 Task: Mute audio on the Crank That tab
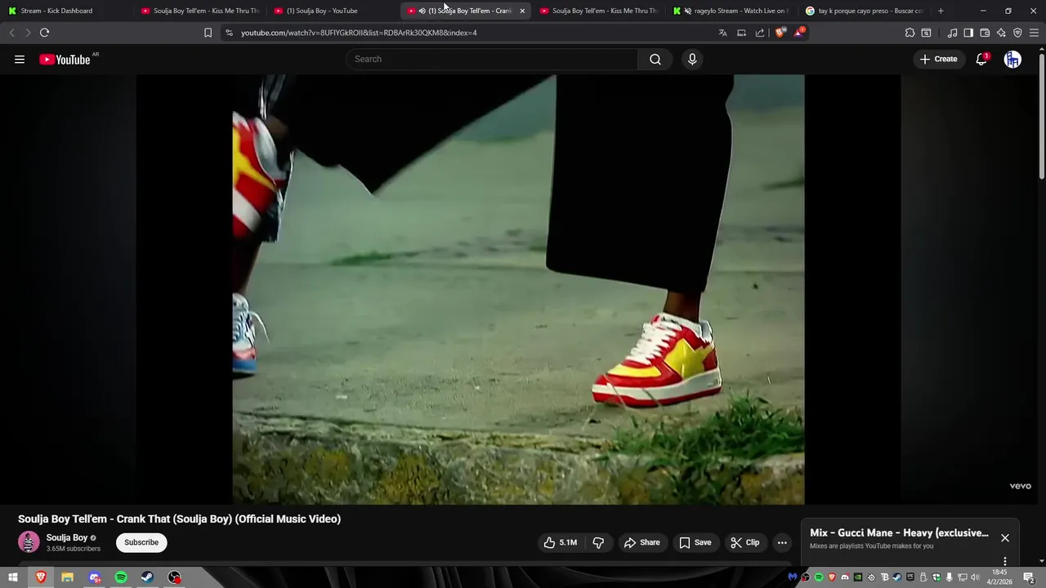(x=422, y=11)
